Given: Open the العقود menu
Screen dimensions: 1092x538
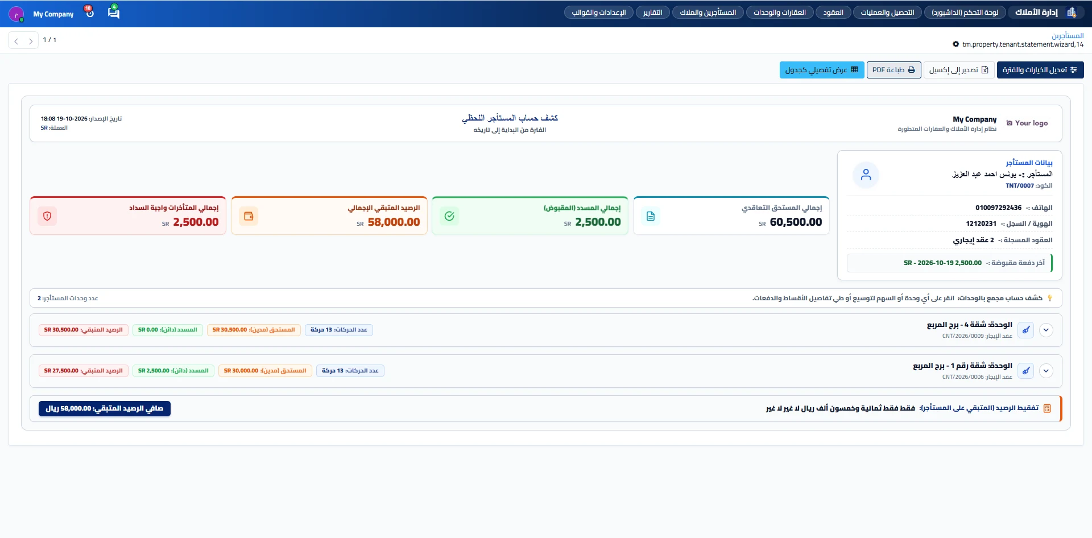Looking at the screenshot, I should click(833, 13).
